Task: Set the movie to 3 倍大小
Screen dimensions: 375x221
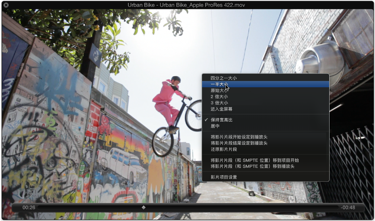Action: click(266, 103)
